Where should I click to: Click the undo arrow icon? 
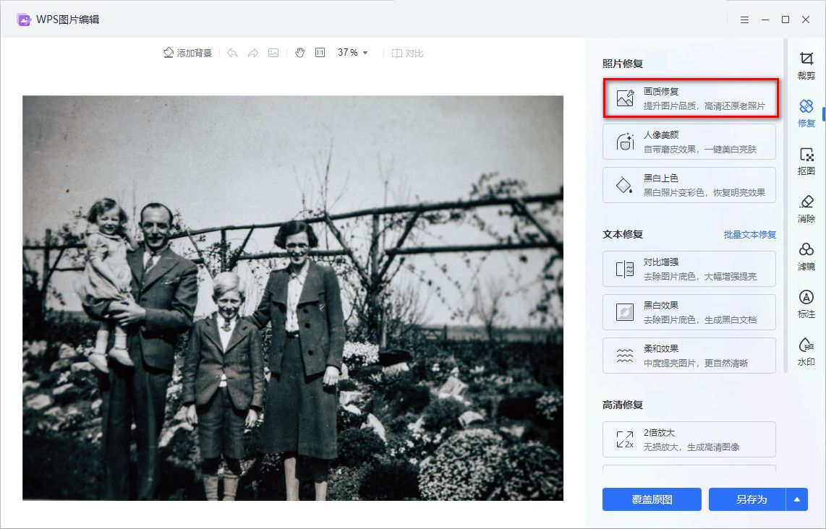[232, 53]
